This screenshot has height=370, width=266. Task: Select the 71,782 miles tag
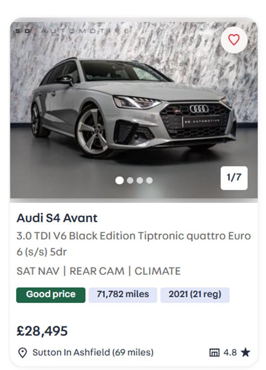point(123,295)
